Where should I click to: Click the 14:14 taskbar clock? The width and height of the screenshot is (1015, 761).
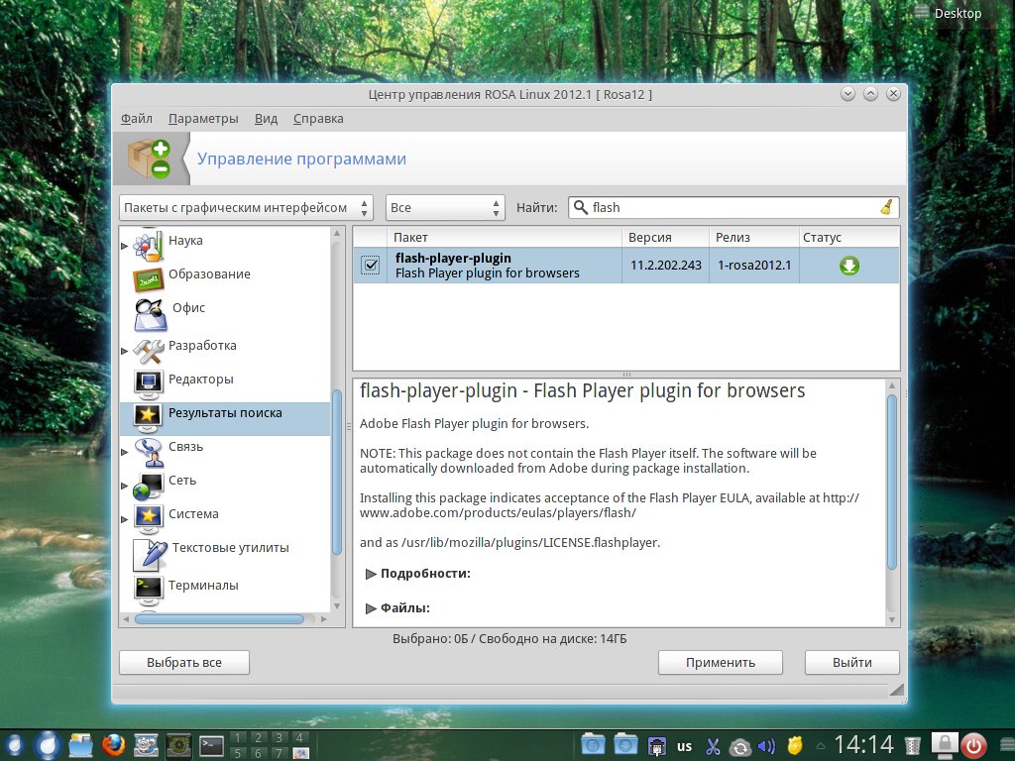tap(863, 745)
